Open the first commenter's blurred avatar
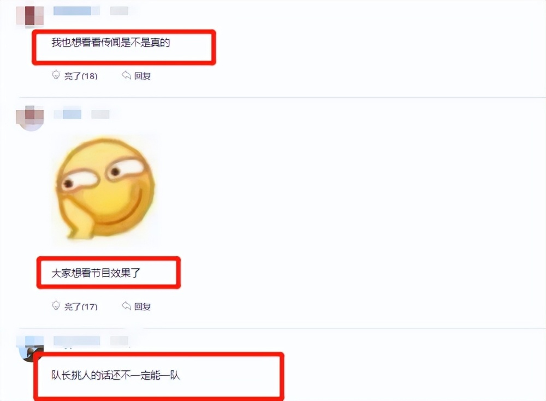The height and width of the screenshot is (401, 546). click(30, 15)
